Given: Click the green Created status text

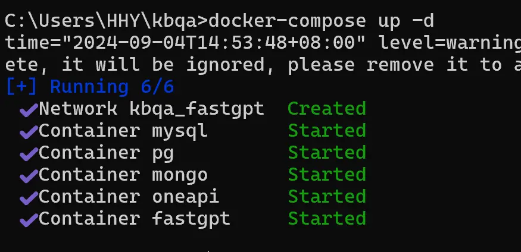Looking at the screenshot, I should coord(326,109).
